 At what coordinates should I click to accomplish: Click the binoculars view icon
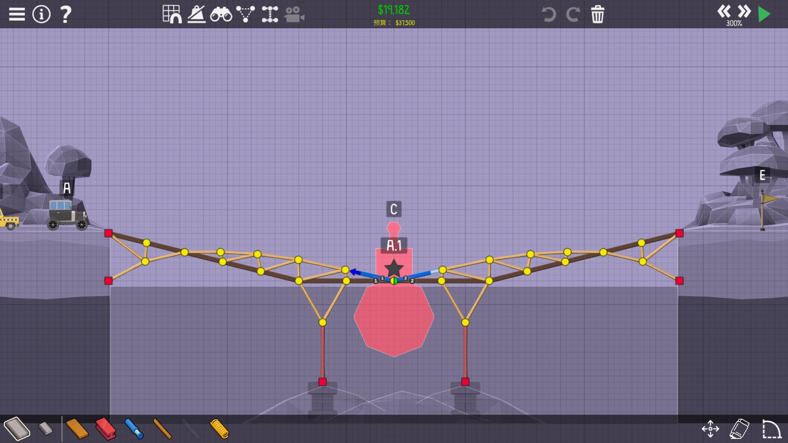tap(221, 15)
